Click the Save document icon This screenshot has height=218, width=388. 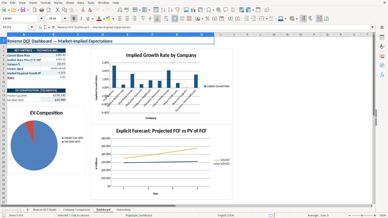point(23,10)
